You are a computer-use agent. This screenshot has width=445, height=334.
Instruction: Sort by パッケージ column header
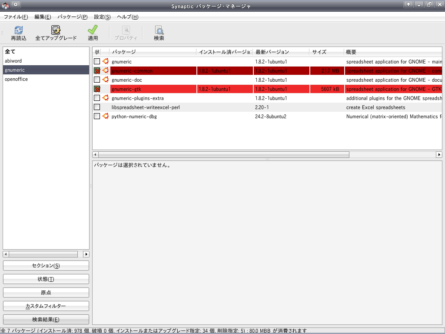click(153, 52)
